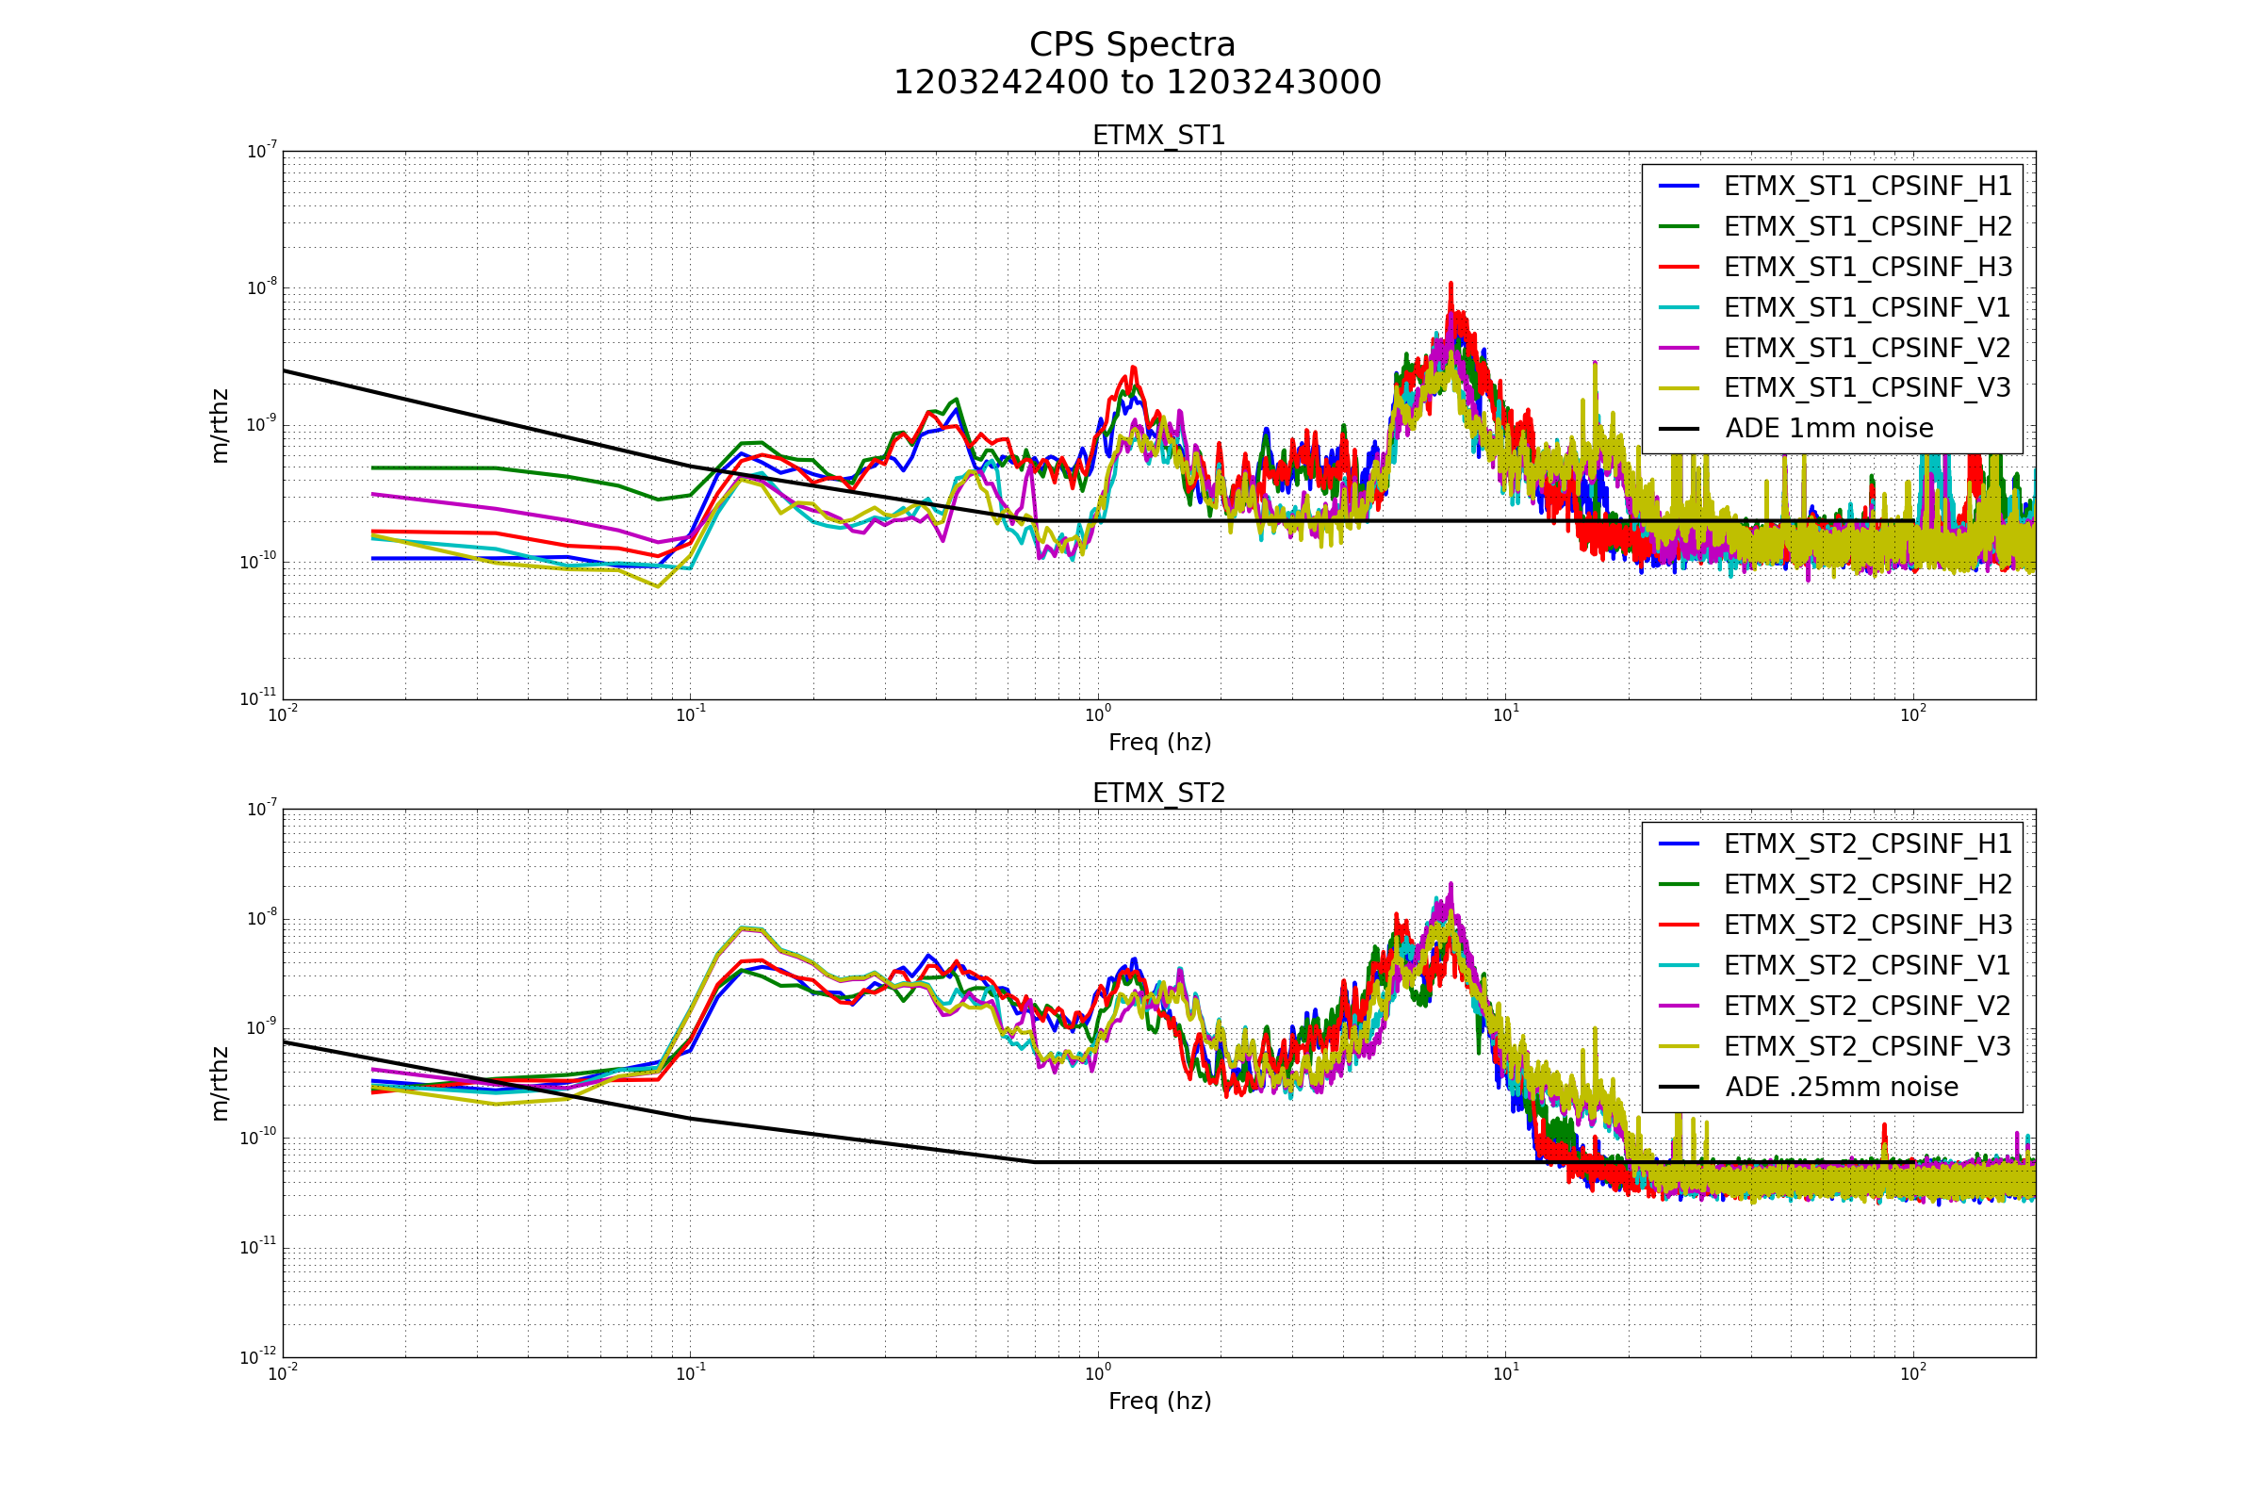
Task: Click the bottom plot m/rthz axis label
Action: [x=221, y=1084]
